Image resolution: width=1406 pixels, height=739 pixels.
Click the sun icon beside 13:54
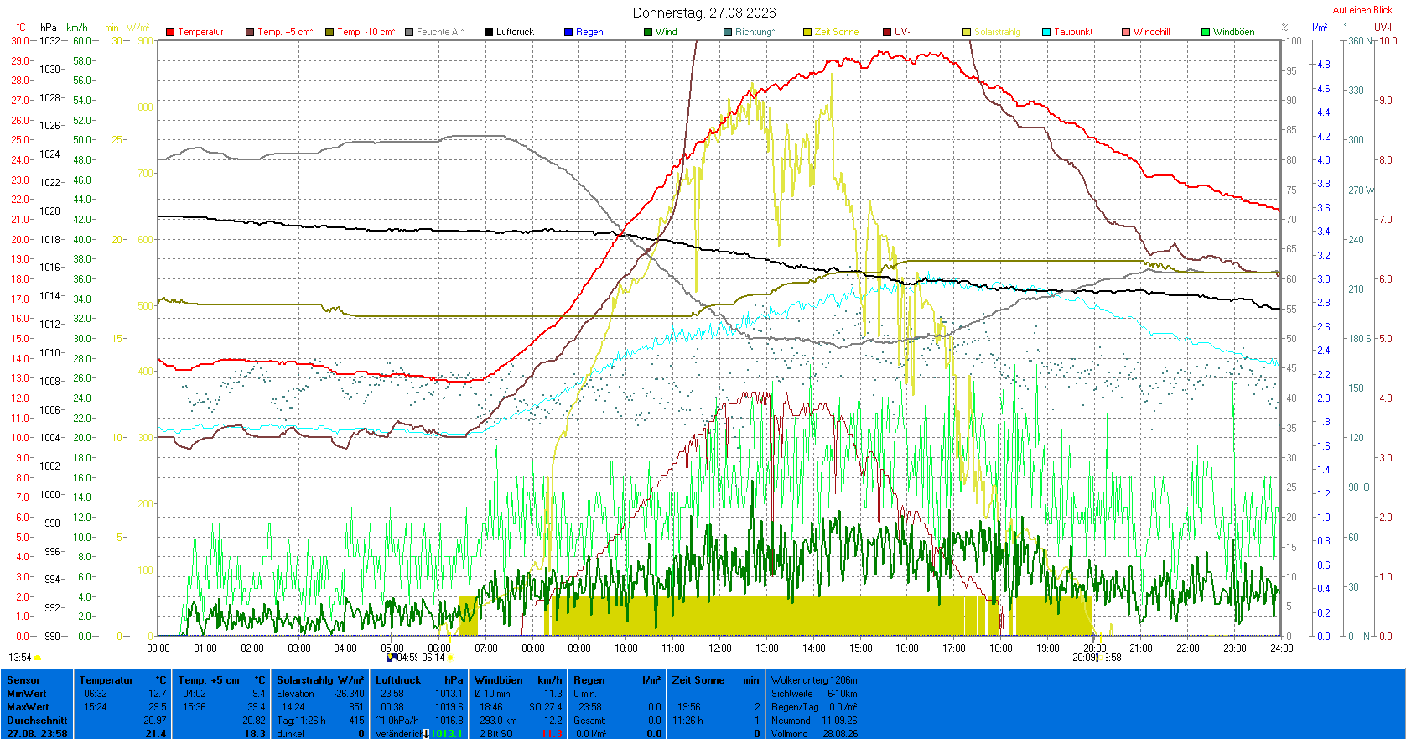pos(38,658)
